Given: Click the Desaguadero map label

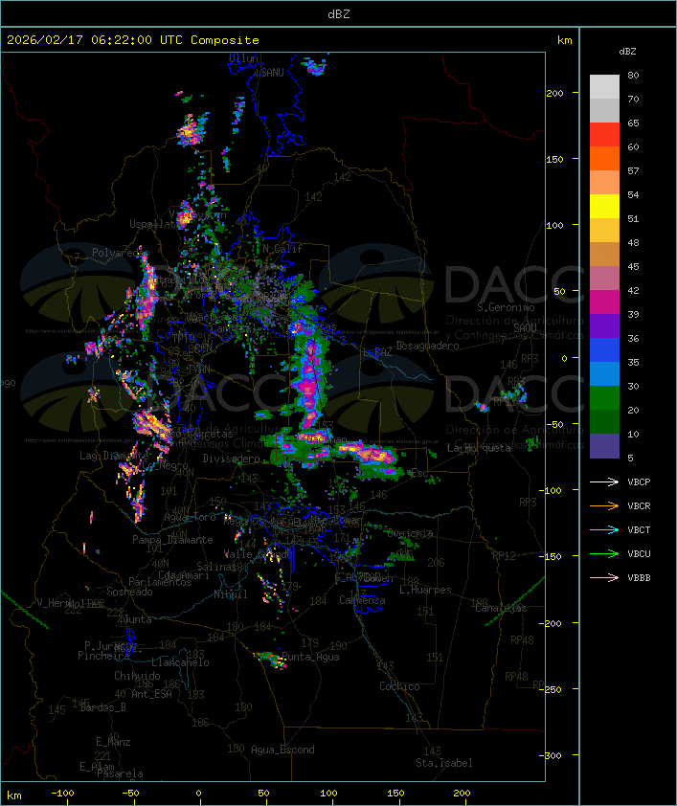Looking at the screenshot, I should click(x=427, y=346).
